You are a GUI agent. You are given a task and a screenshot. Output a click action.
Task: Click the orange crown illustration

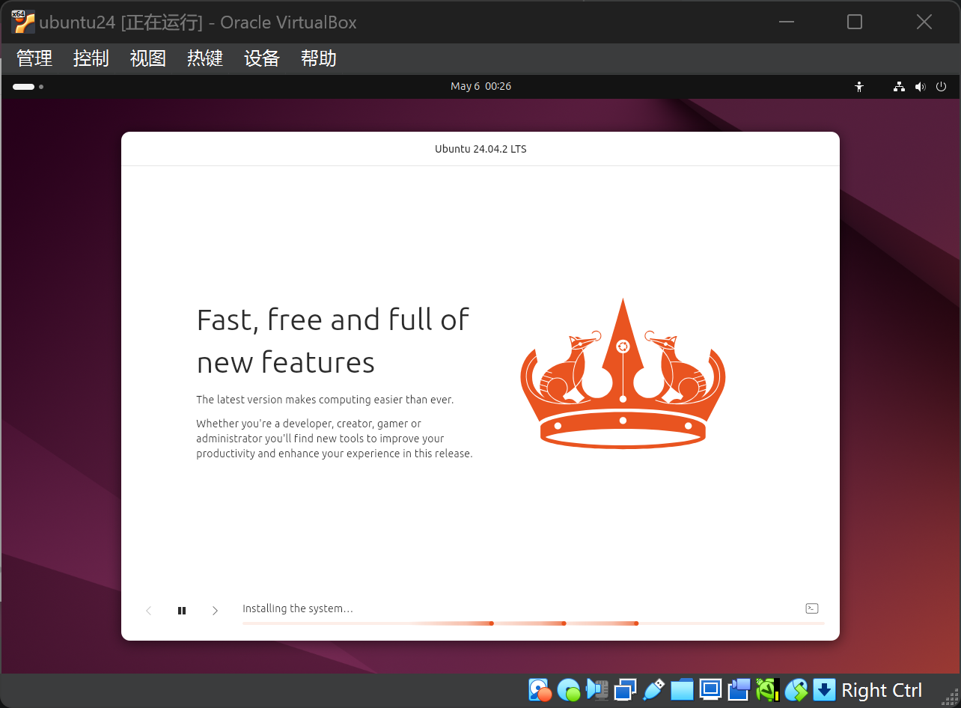pyautogui.click(x=623, y=373)
